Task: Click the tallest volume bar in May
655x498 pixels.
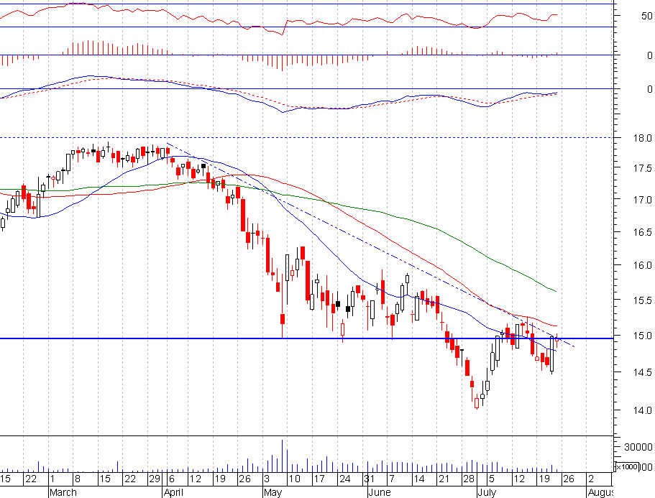Action: (x=282, y=456)
